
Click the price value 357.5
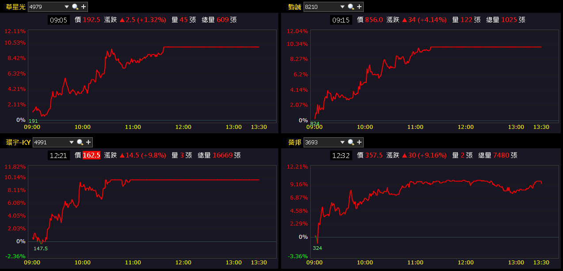point(374,155)
